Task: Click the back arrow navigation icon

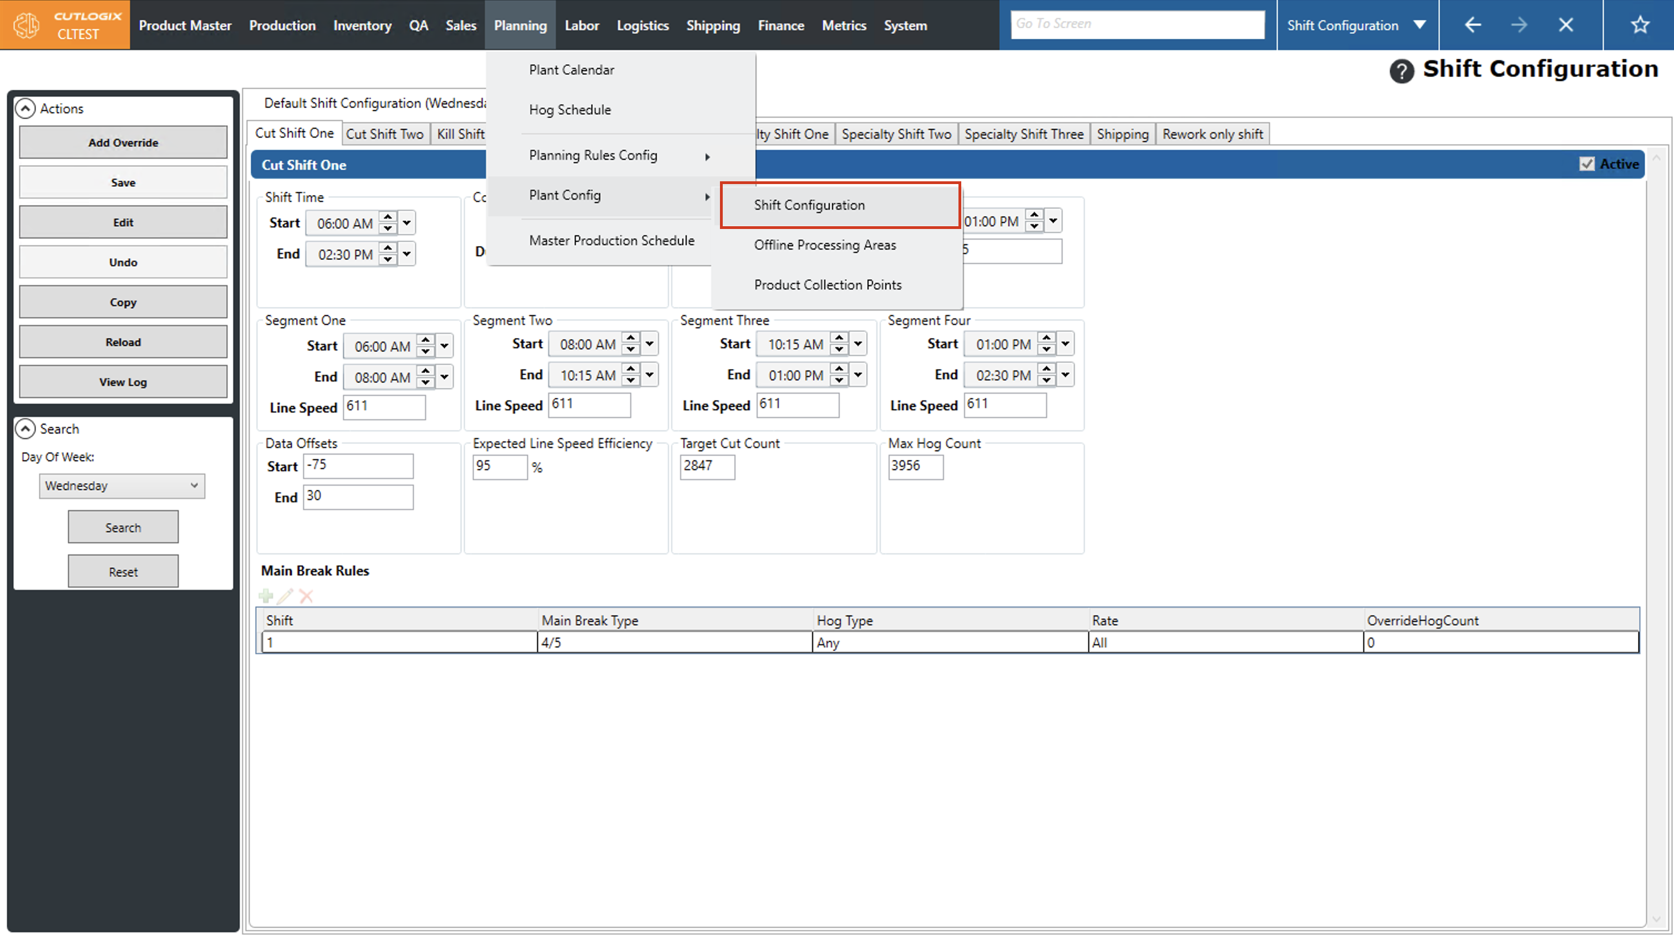Action: [1473, 26]
